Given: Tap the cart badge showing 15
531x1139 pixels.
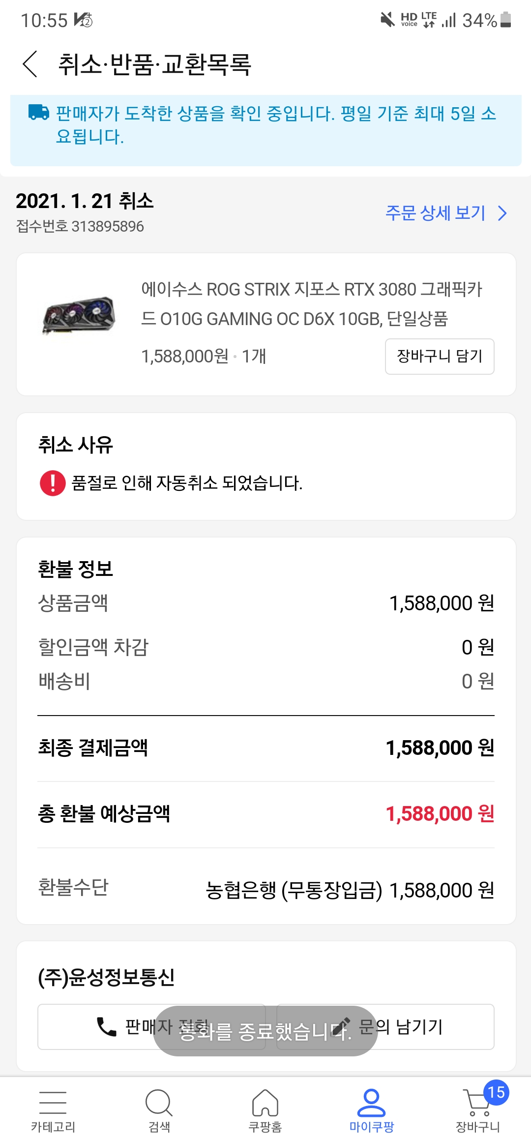Looking at the screenshot, I should [x=496, y=1092].
